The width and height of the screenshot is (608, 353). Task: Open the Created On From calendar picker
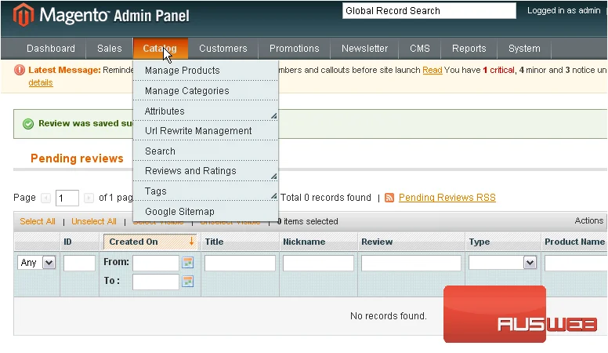[x=188, y=263]
